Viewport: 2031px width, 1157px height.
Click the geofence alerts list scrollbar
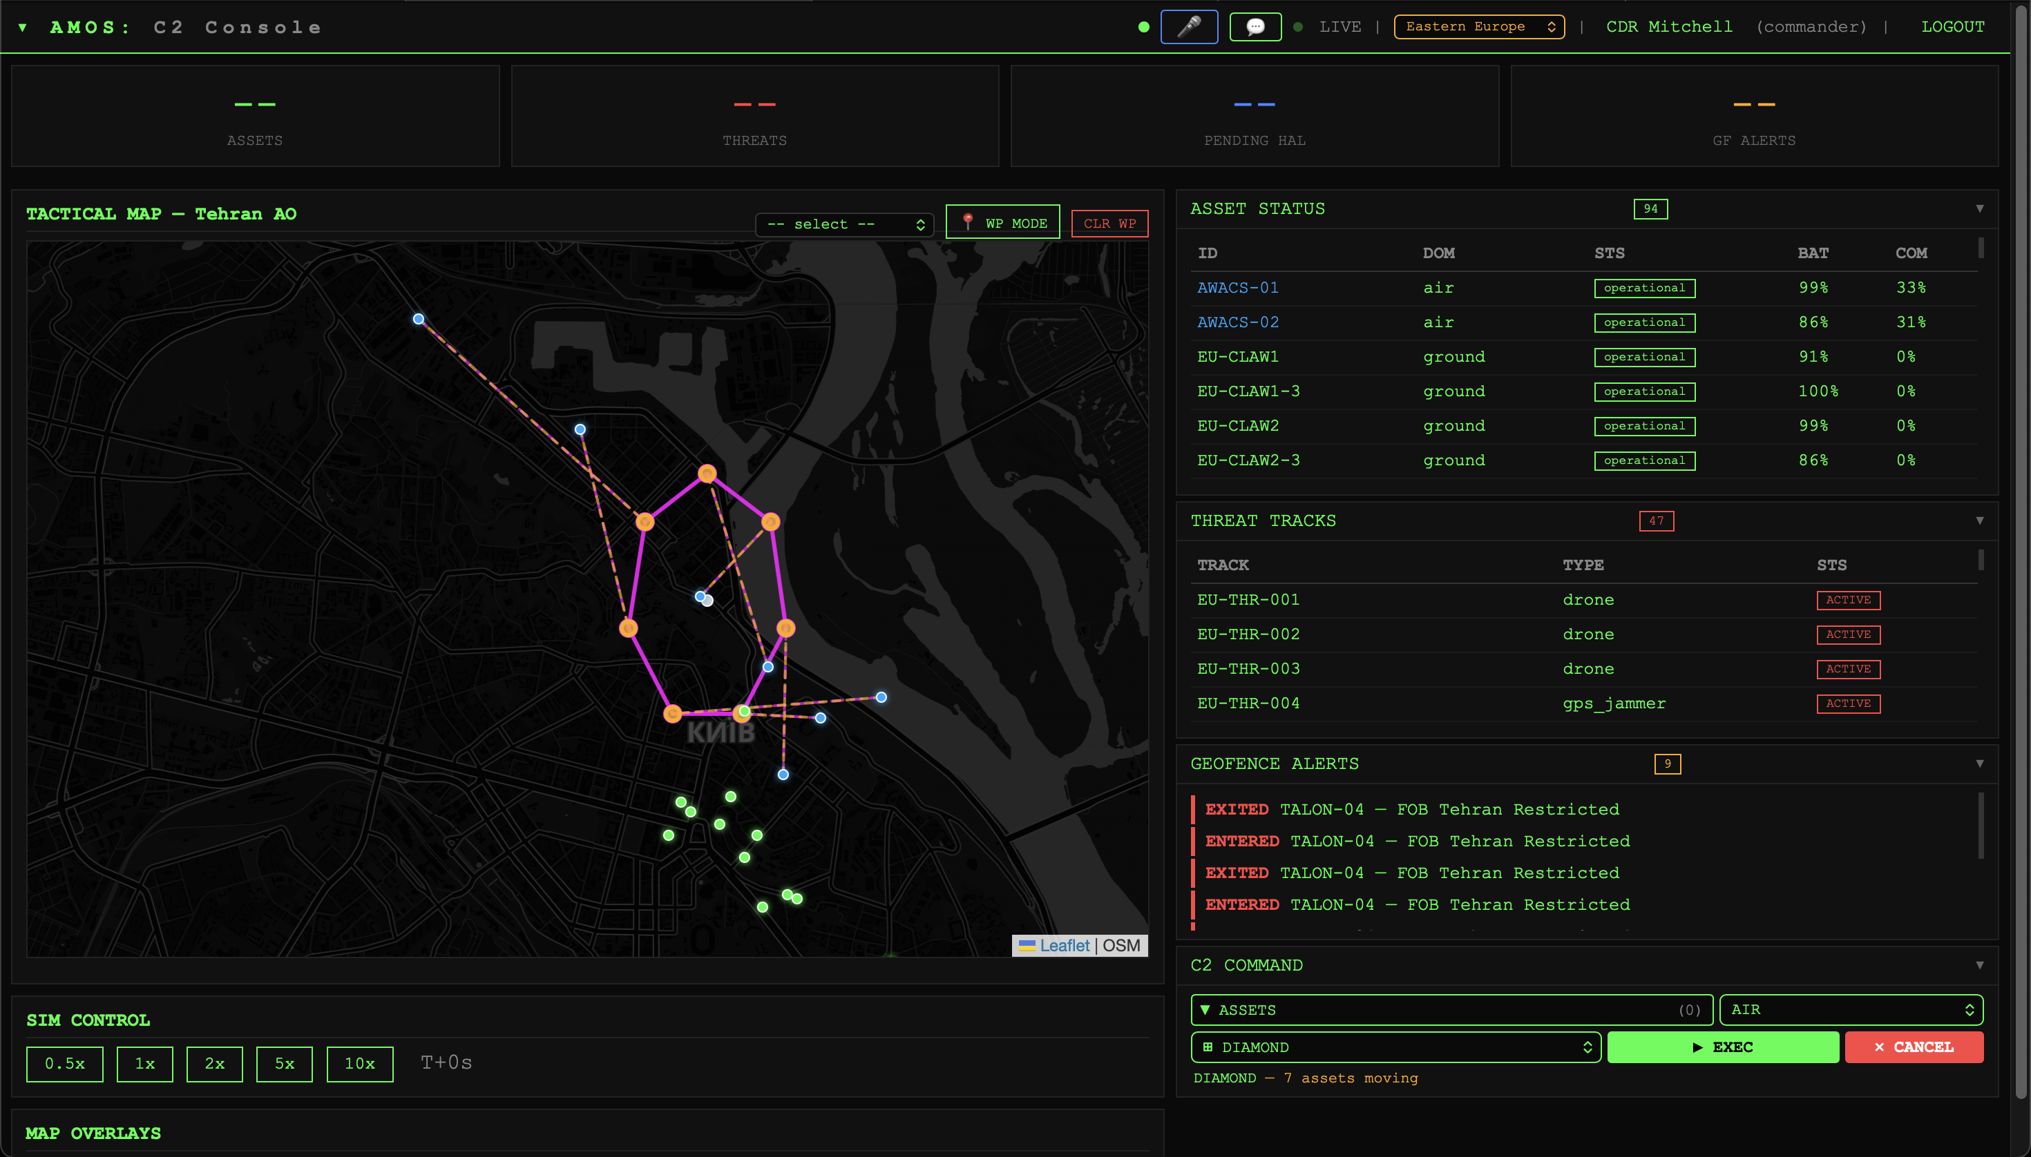1981,826
